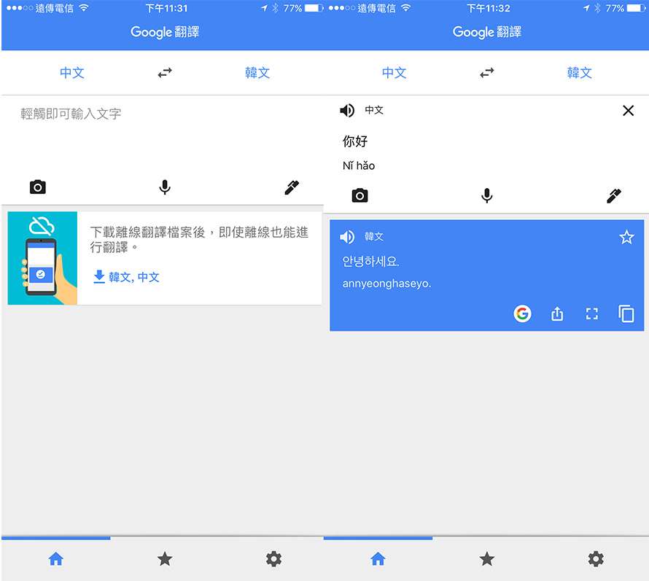Copy the Korean translation to clipboard

pyautogui.click(x=626, y=313)
